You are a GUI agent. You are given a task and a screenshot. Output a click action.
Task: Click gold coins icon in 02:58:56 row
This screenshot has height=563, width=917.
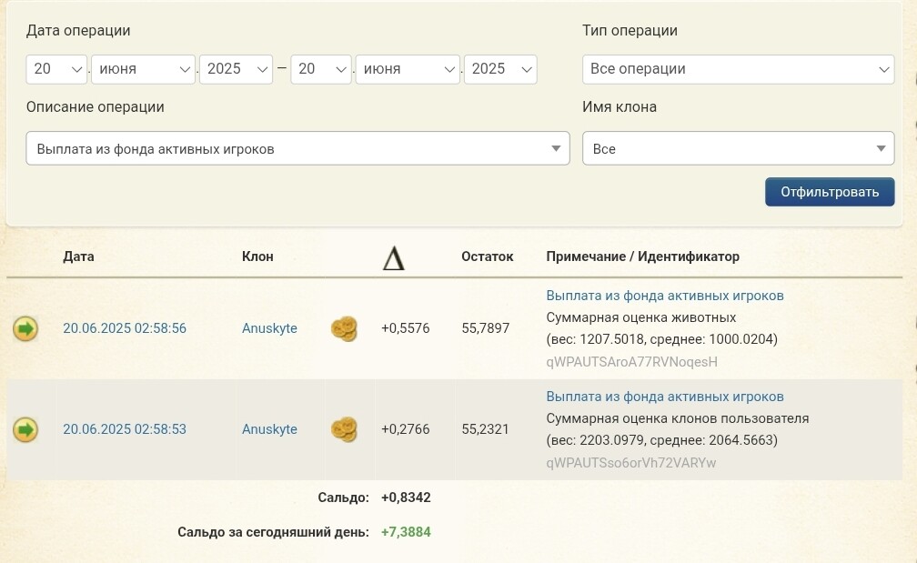(x=344, y=329)
